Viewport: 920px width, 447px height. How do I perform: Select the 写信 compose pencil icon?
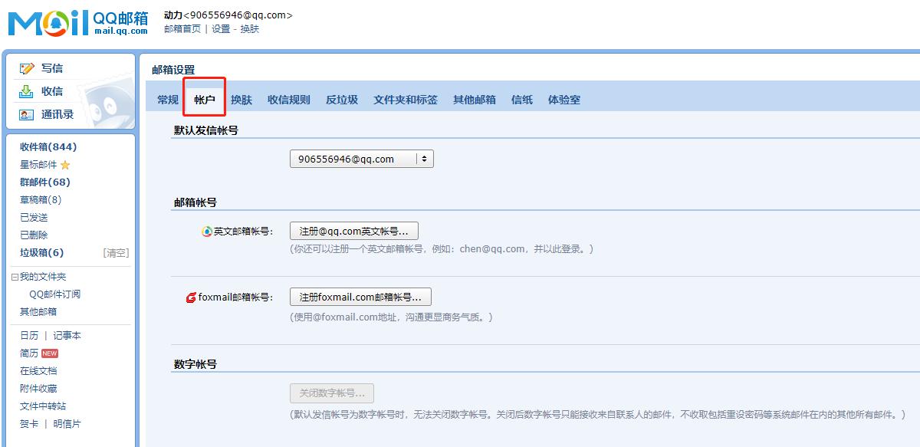click(x=27, y=67)
